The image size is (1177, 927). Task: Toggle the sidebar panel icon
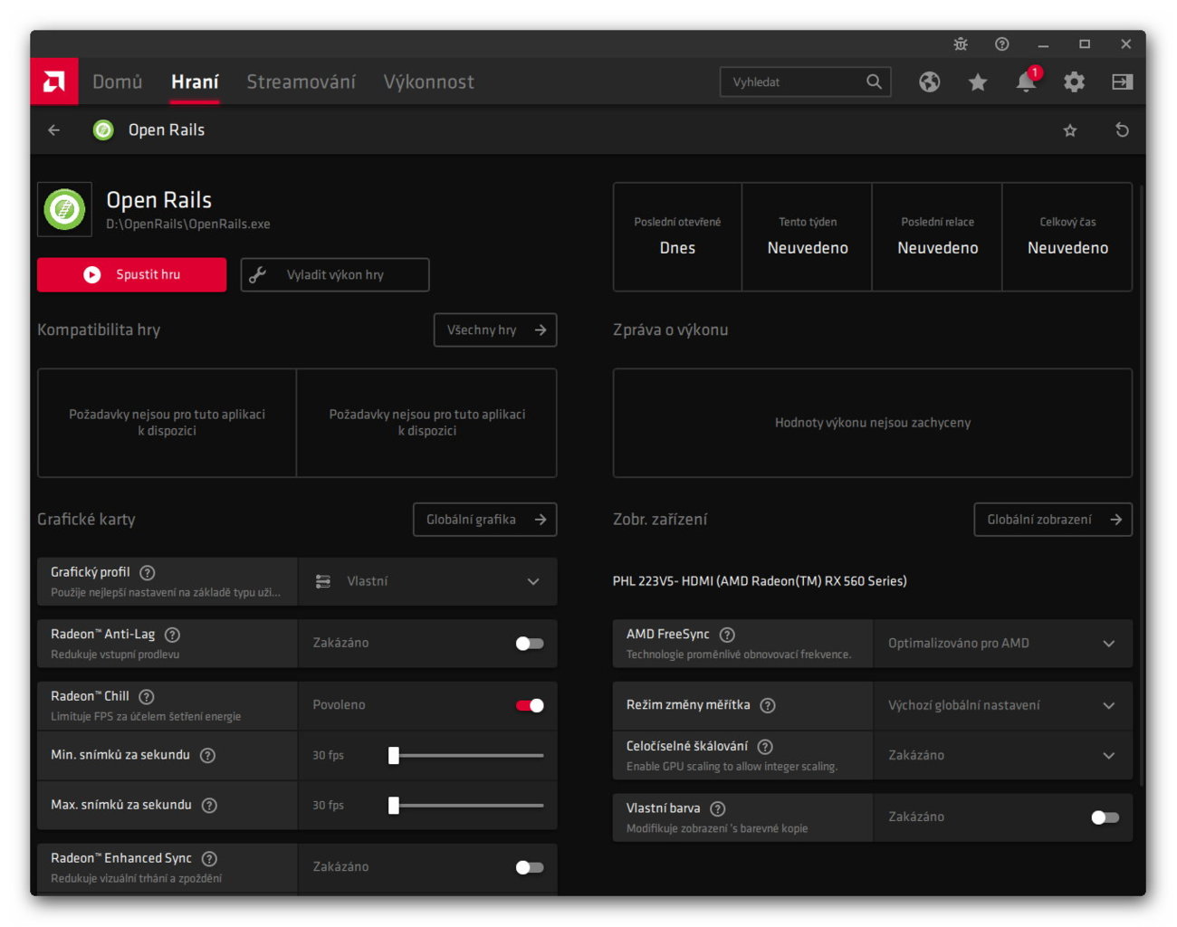point(1122,81)
